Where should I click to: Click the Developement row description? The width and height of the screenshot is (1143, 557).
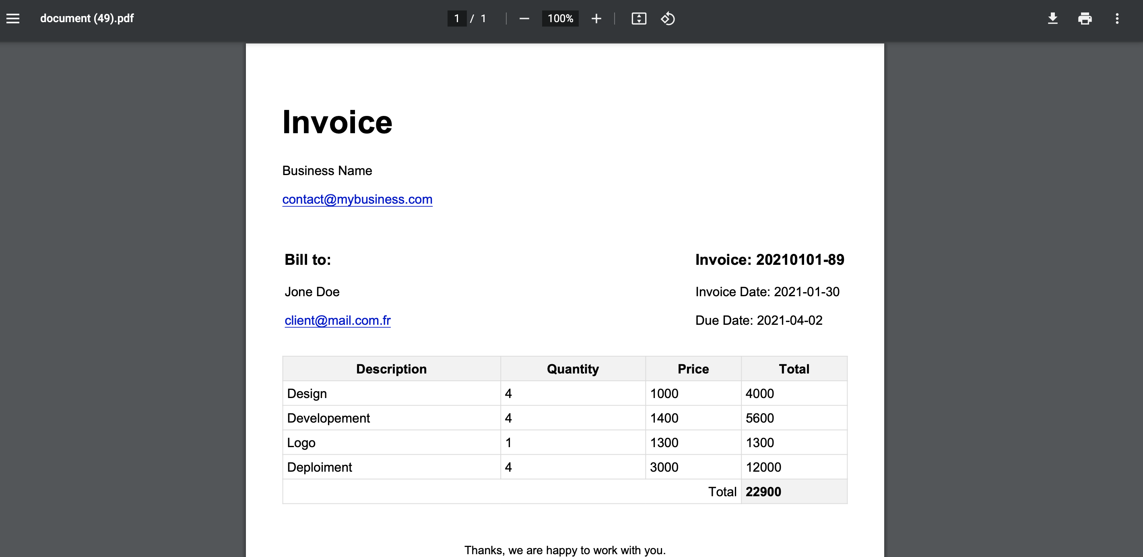click(328, 418)
